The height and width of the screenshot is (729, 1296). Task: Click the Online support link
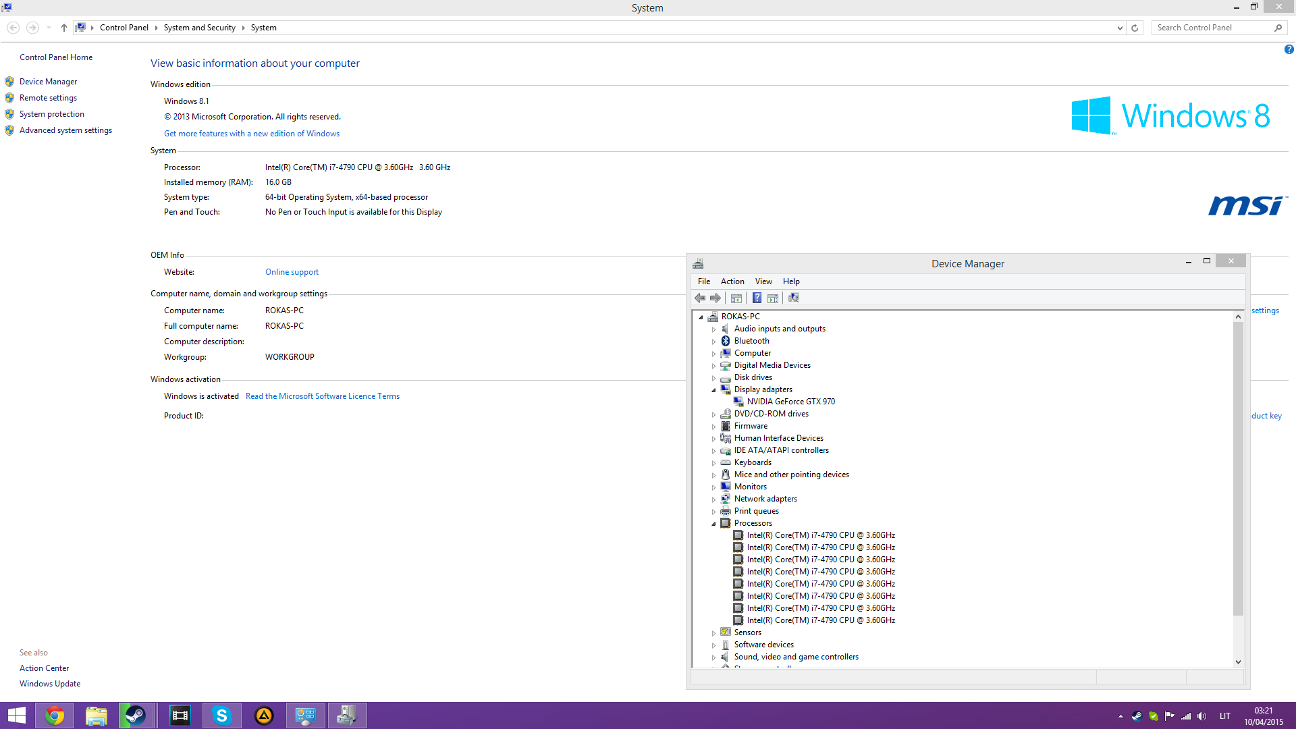click(x=292, y=272)
